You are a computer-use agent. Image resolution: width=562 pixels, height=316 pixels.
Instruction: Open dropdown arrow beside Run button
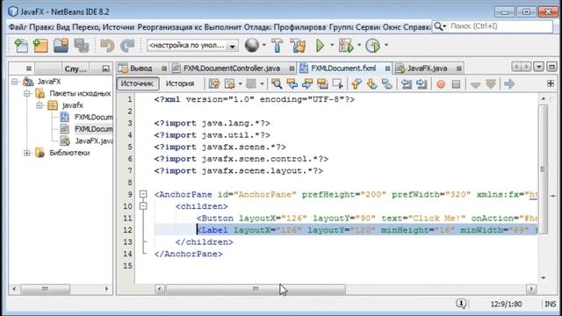coord(332,45)
